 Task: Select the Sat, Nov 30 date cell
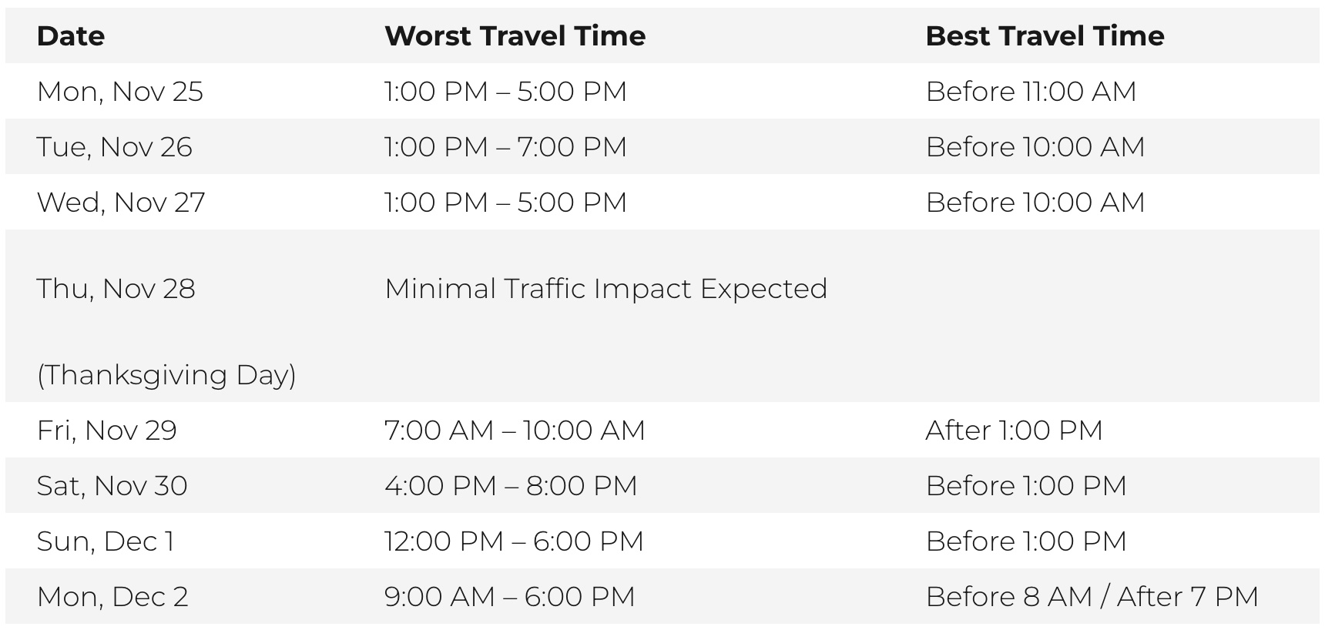tap(112, 486)
